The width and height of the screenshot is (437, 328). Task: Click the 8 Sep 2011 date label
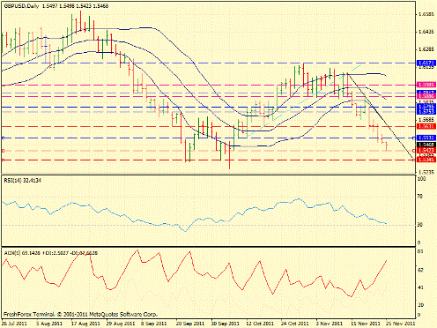[x=154, y=324]
